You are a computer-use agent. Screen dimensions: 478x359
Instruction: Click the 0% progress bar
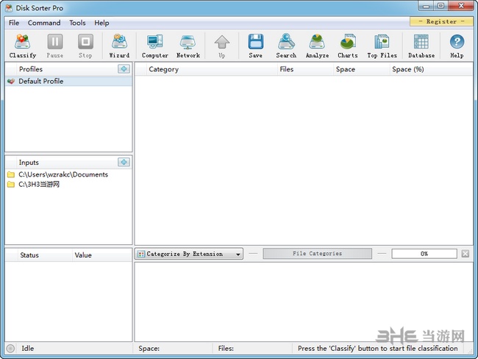pos(424,254)
